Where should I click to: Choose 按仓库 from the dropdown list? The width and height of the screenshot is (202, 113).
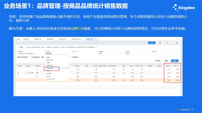coord(57,76)
